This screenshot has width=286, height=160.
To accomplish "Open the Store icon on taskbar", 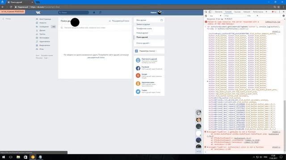I will click(25, 157).
